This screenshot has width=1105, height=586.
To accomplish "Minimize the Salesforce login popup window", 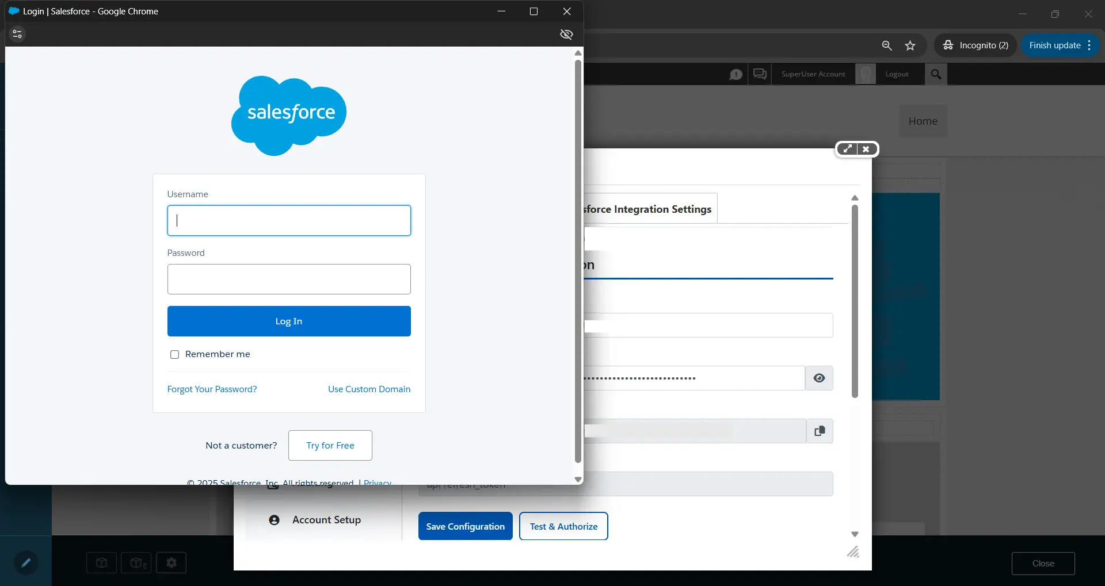I will (501, 12).
